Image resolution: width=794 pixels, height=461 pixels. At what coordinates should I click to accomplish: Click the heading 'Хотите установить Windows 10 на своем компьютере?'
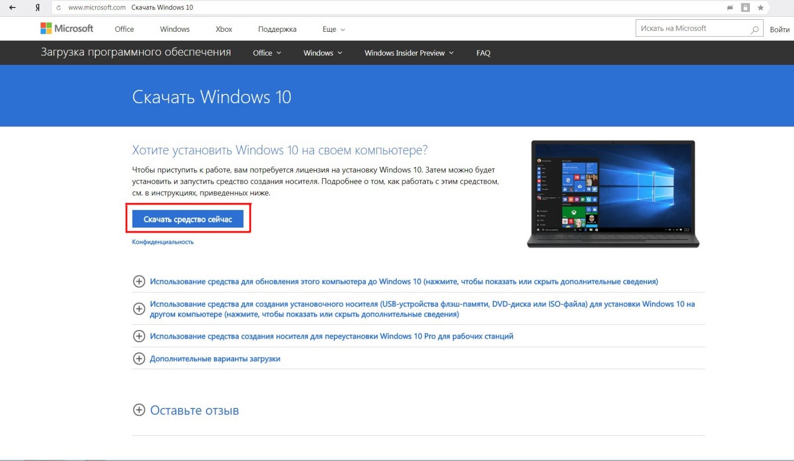point(280,150)
